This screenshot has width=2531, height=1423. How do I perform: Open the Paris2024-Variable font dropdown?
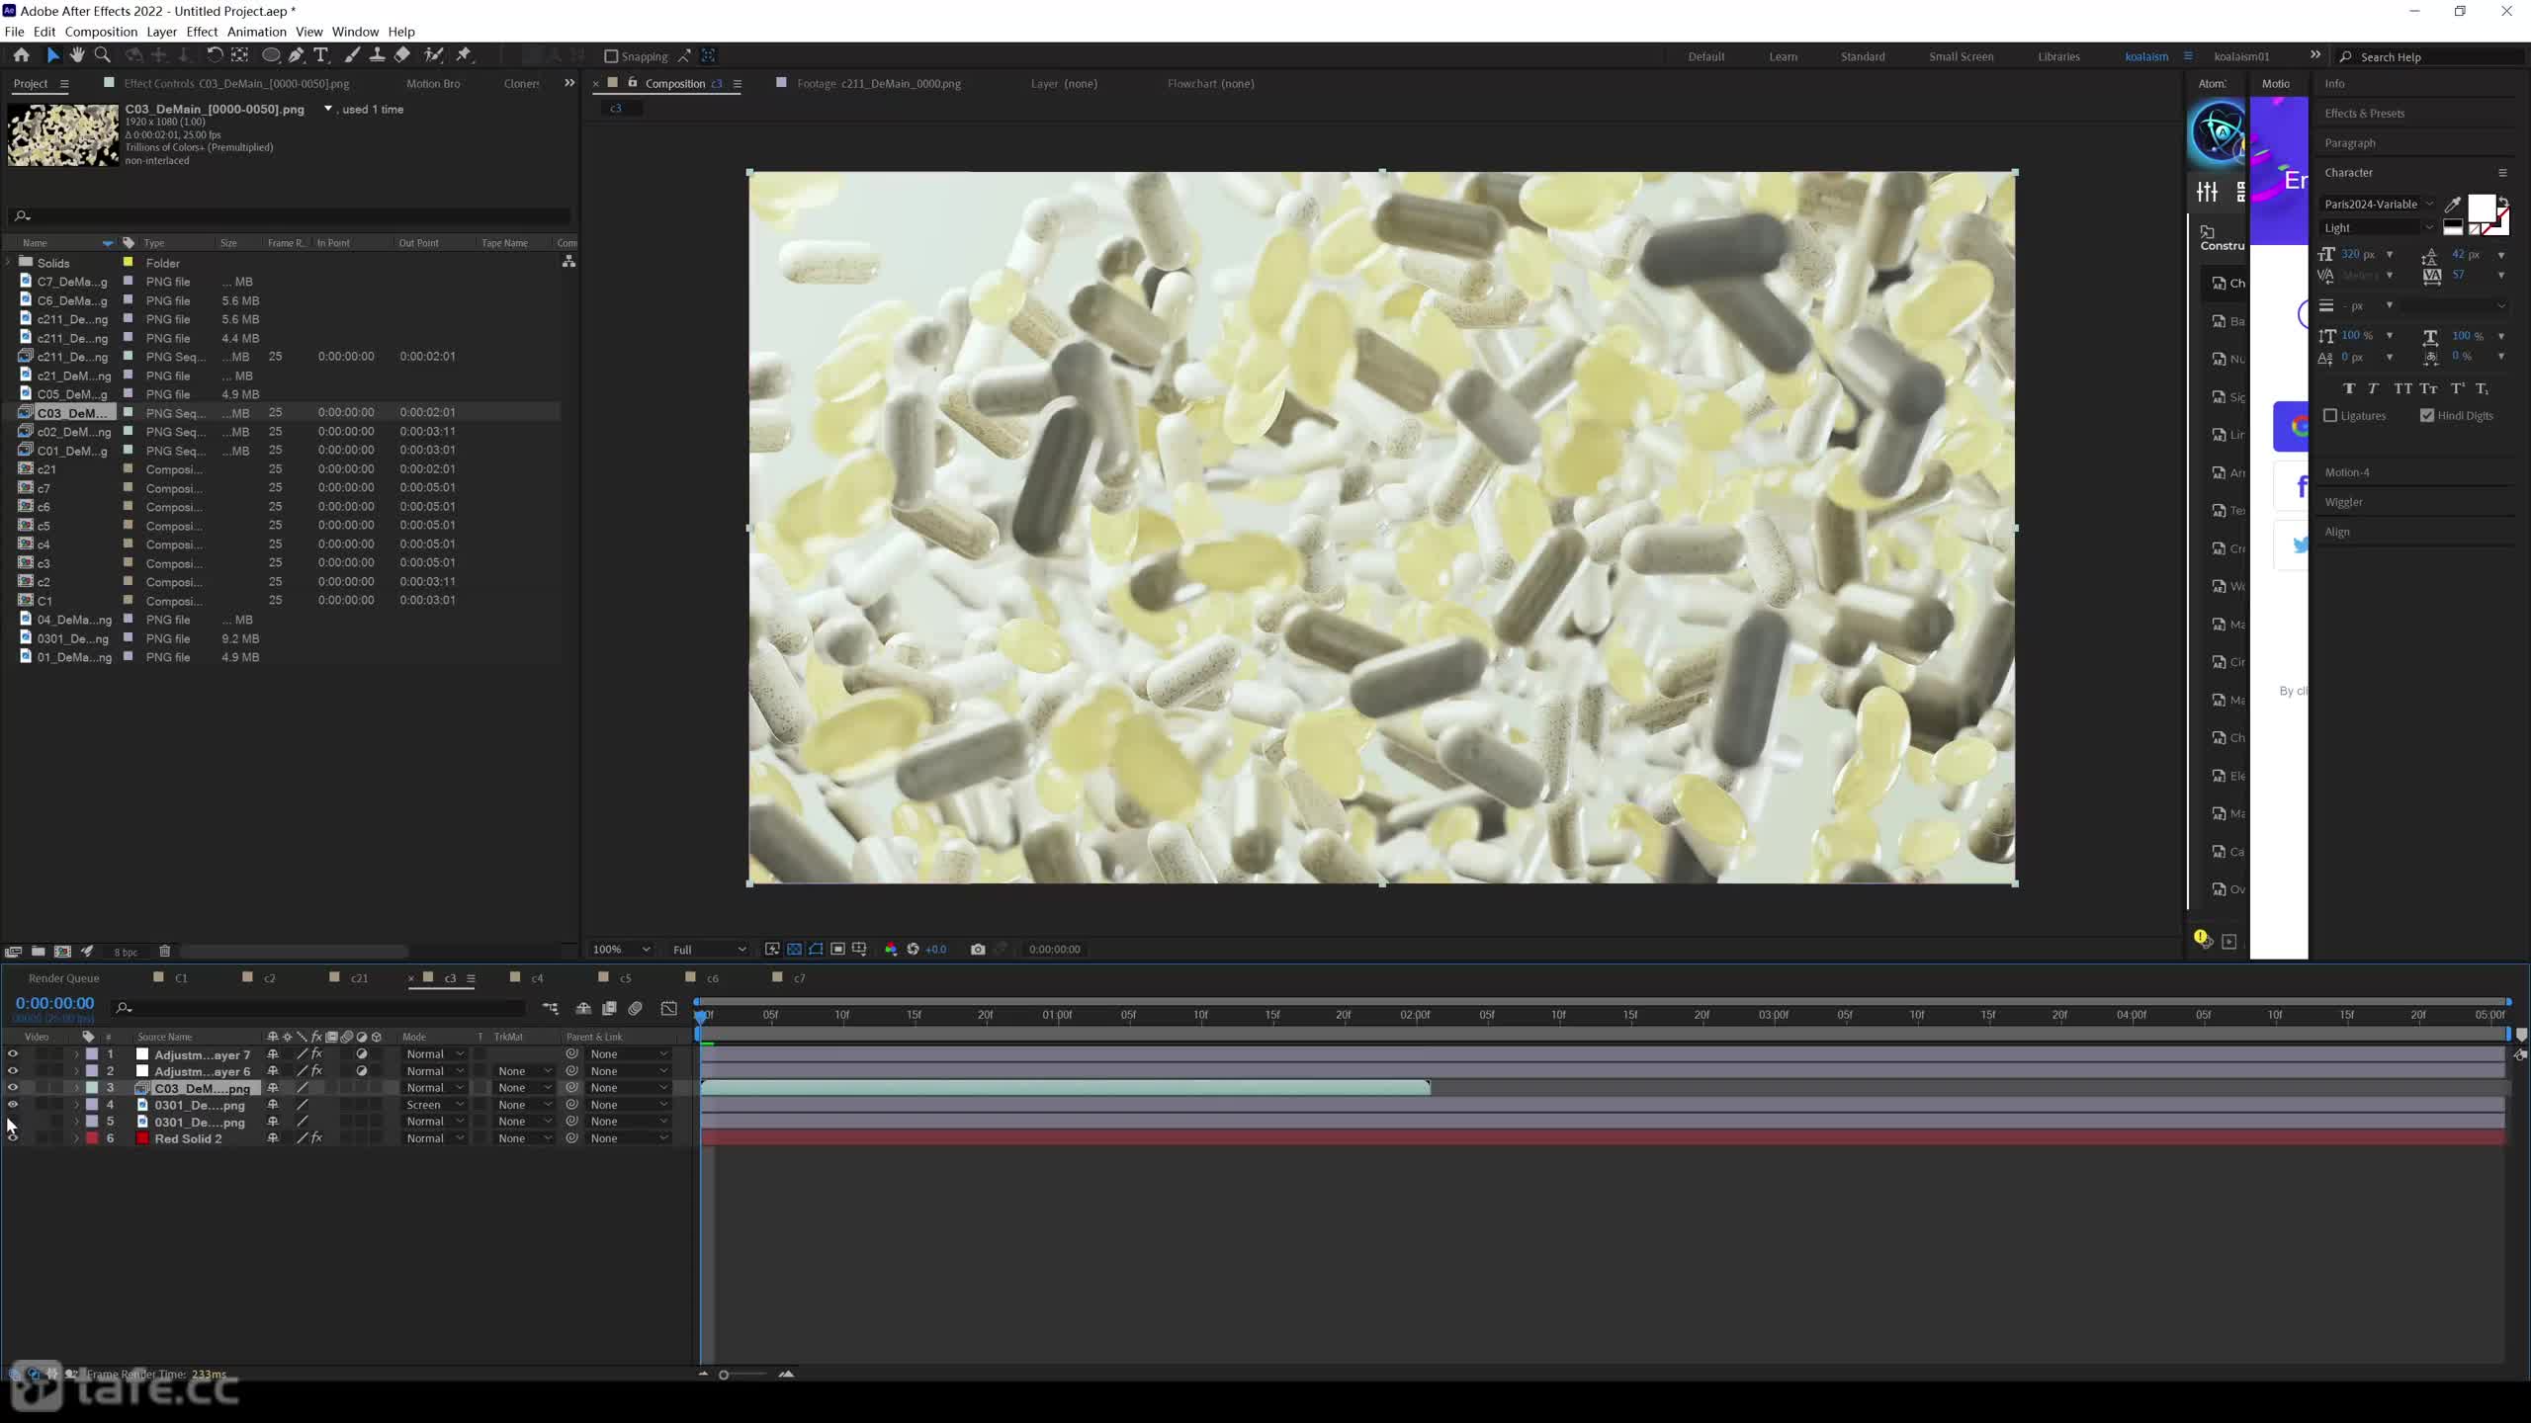coord(2378,205)
